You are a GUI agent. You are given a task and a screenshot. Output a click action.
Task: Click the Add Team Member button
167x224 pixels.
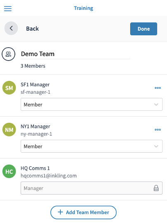83,212
